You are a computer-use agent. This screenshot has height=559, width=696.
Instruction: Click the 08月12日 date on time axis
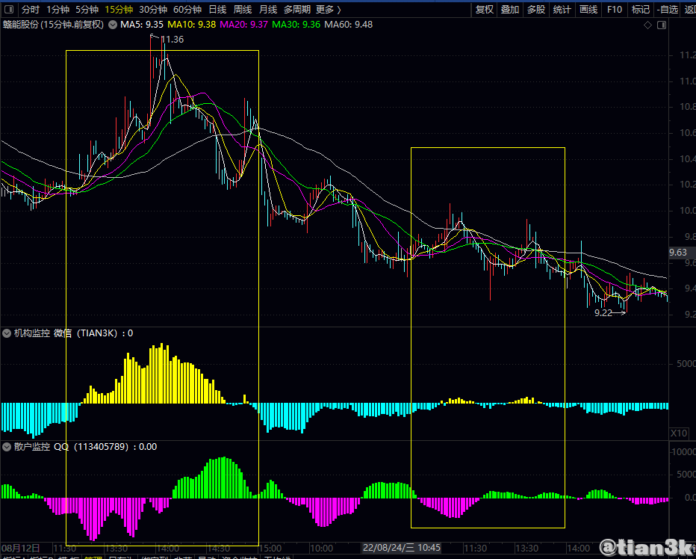[21, 549]
